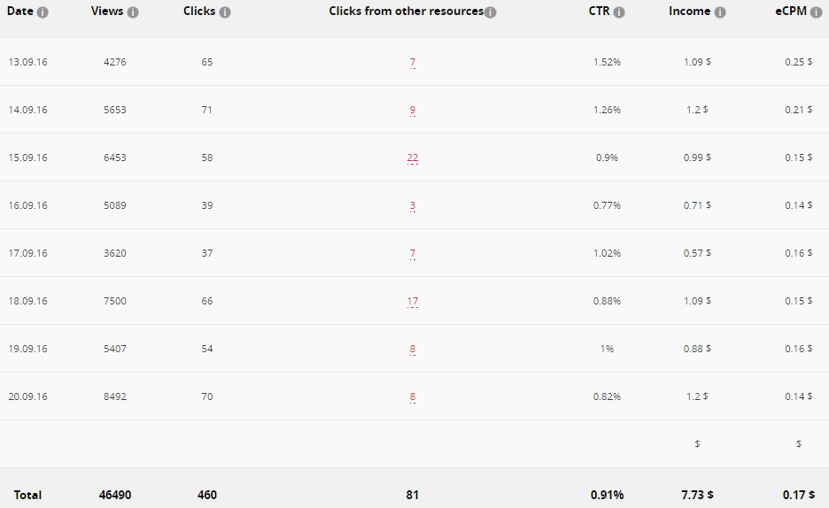Click the Views column header

pyautogui.click(x=107, y=12)
